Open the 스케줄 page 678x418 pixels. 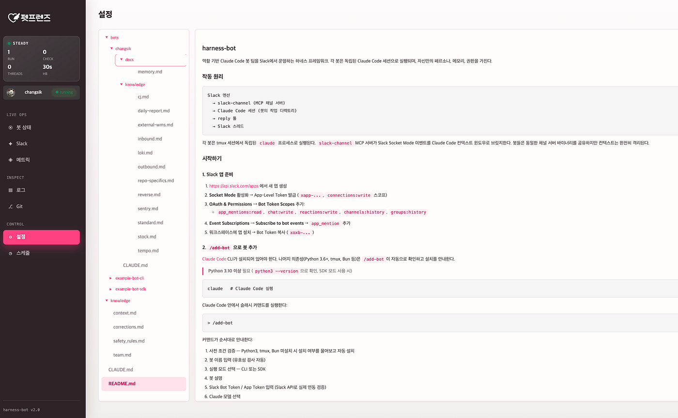coord(41,253)
